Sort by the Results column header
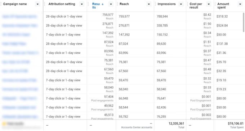245x131 pixels. (x=96, y=6)
